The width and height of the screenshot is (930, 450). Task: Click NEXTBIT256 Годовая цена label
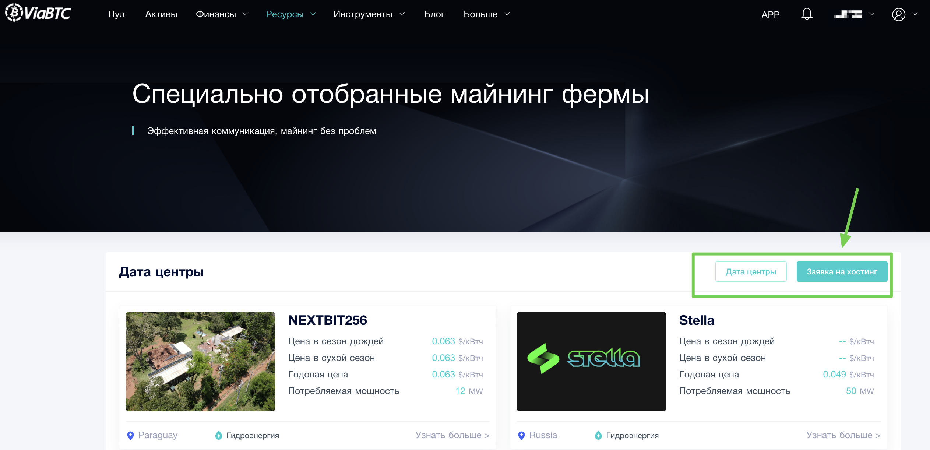318,375
